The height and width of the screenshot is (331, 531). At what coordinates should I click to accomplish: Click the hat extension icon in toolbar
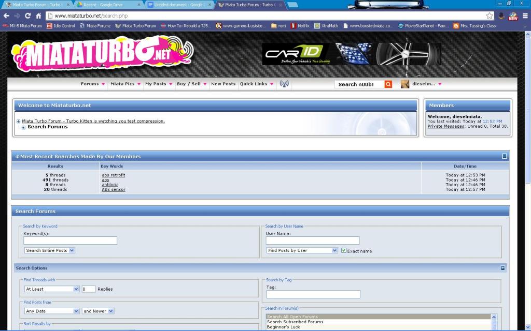501,16
